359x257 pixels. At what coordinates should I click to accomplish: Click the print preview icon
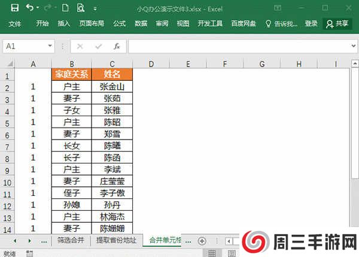tap(80, 8)
